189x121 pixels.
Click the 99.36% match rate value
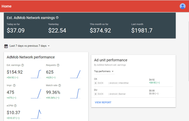53,92
